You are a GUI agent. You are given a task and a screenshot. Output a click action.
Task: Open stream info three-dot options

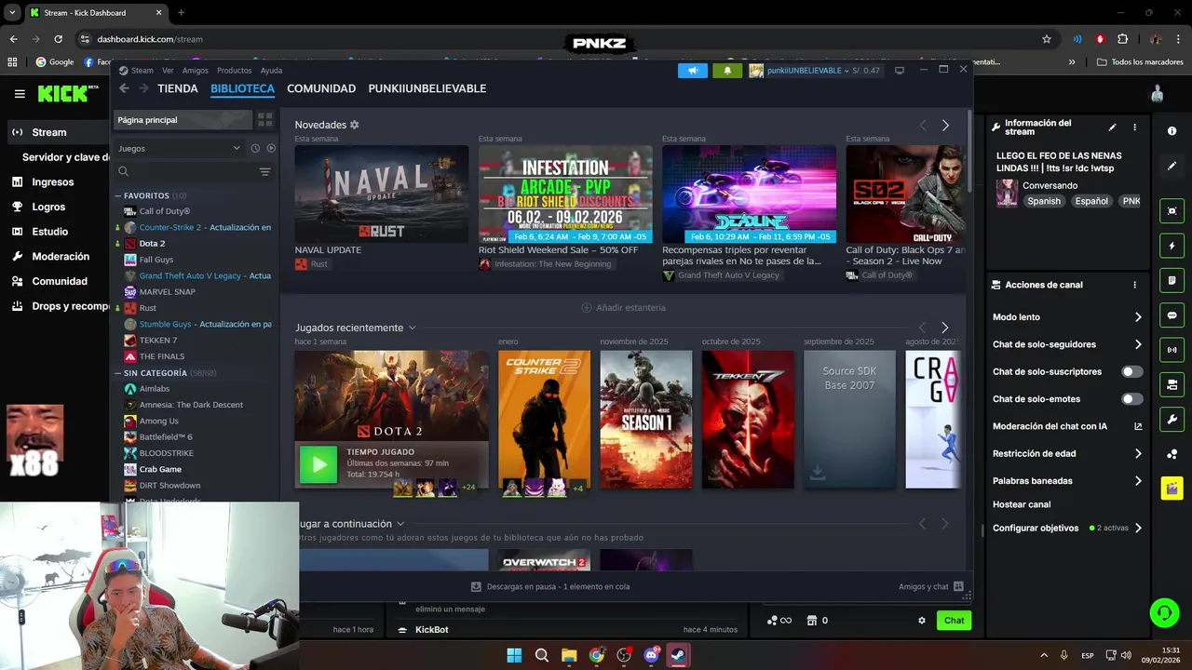(x=1134, y=127)
